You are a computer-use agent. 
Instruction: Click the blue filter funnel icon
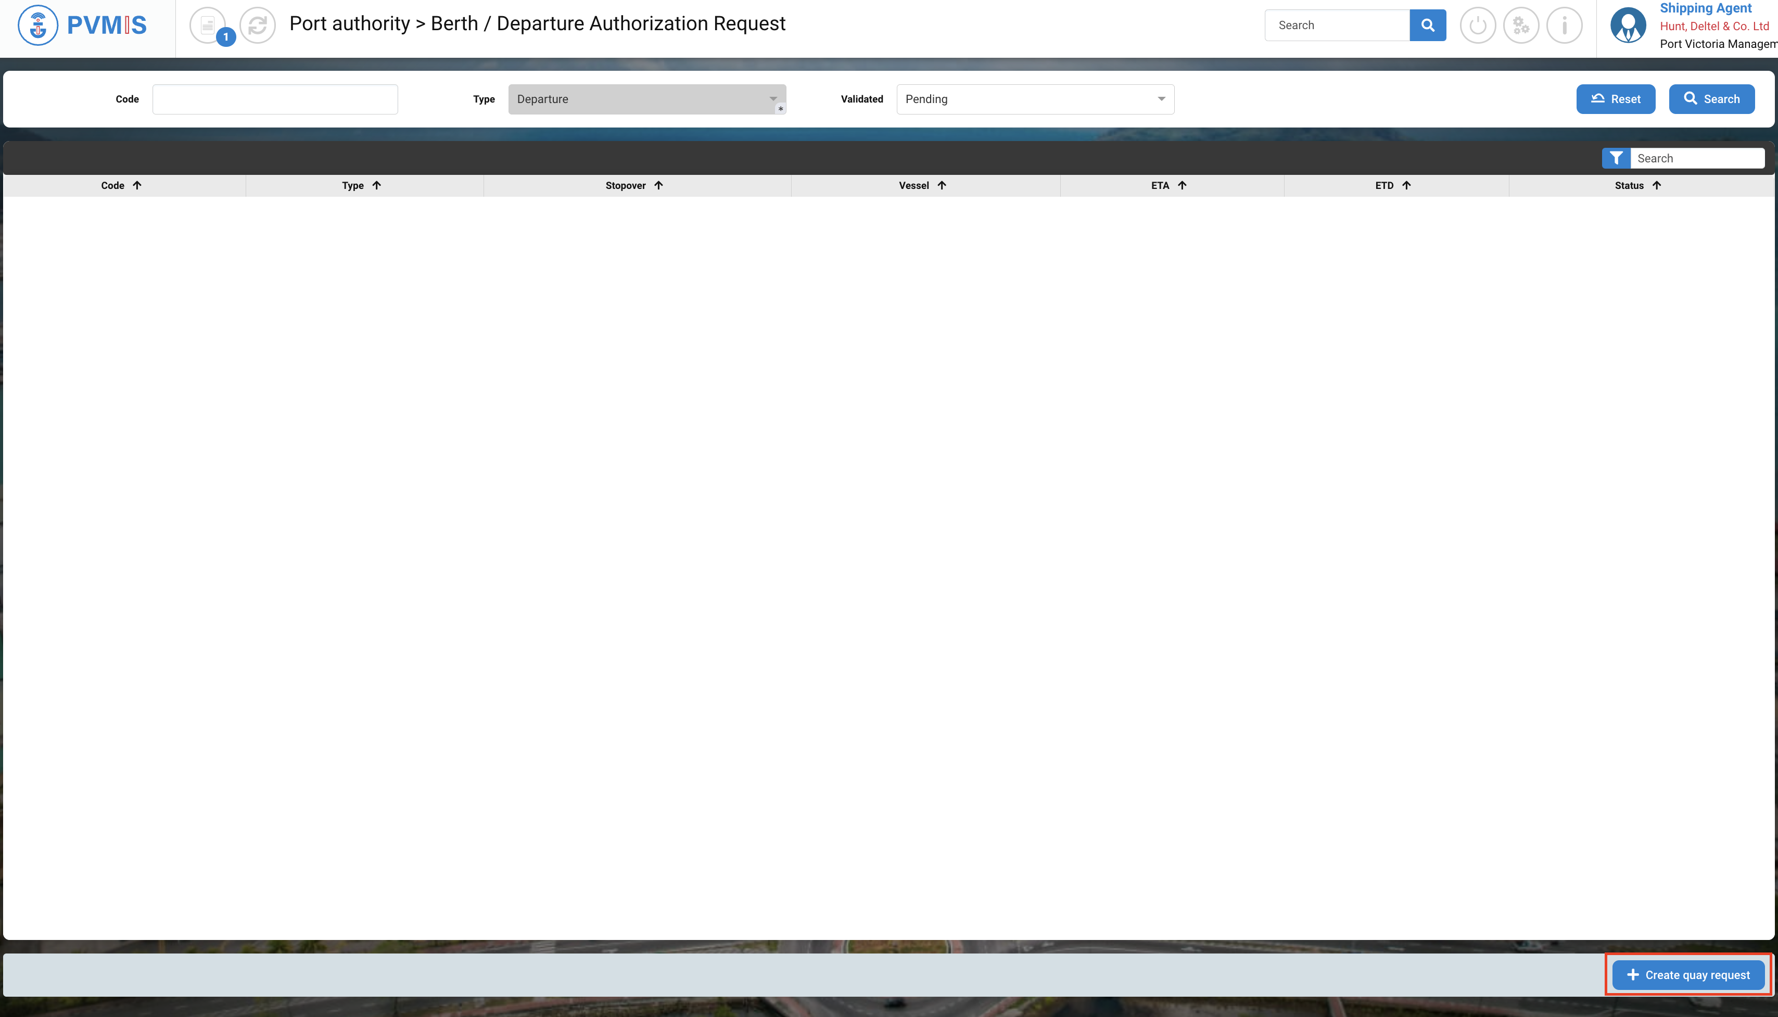coord(1616,159)
